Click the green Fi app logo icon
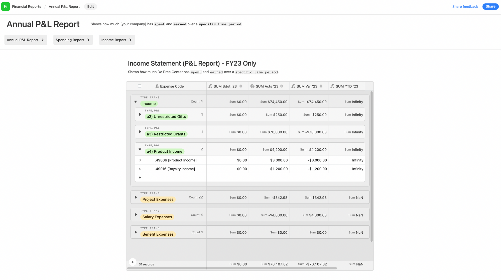 pyautogui.click(x=6, y=7)
